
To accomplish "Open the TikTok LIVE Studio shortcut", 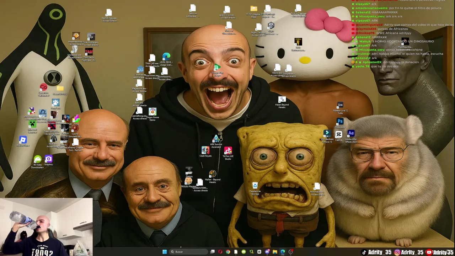I will point(228,151).
